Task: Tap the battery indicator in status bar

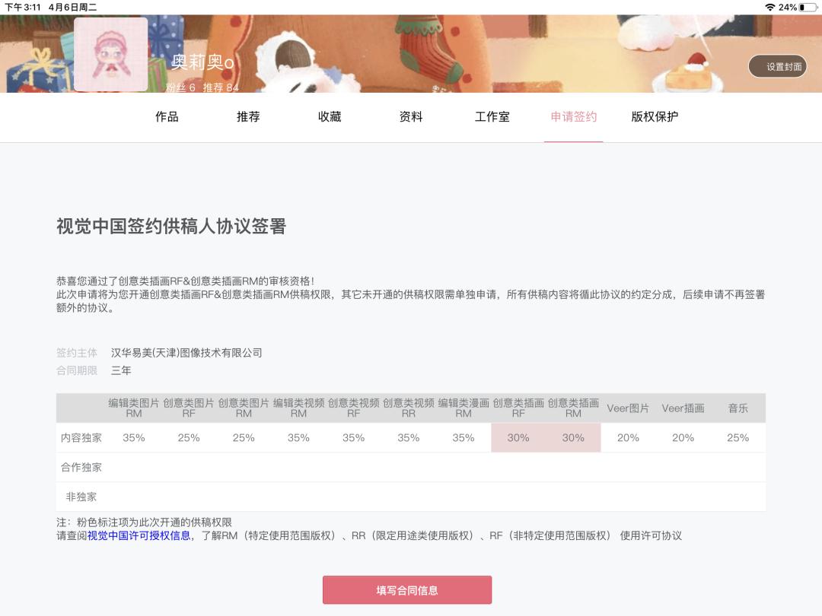Action: 809,6
